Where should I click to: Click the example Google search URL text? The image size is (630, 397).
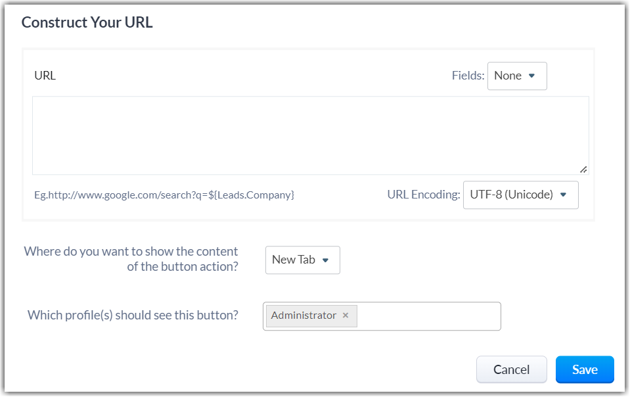point(164,195)
